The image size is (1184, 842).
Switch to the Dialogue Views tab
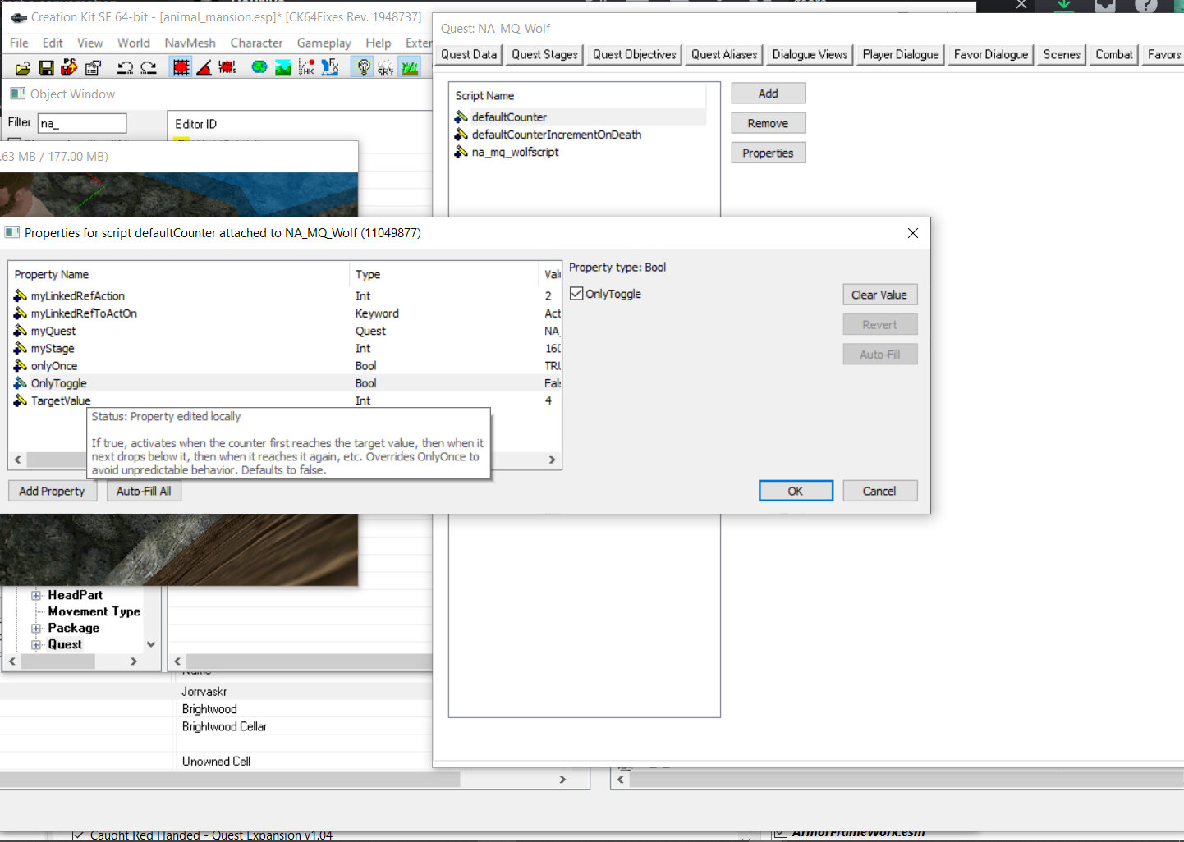[810, 54]
